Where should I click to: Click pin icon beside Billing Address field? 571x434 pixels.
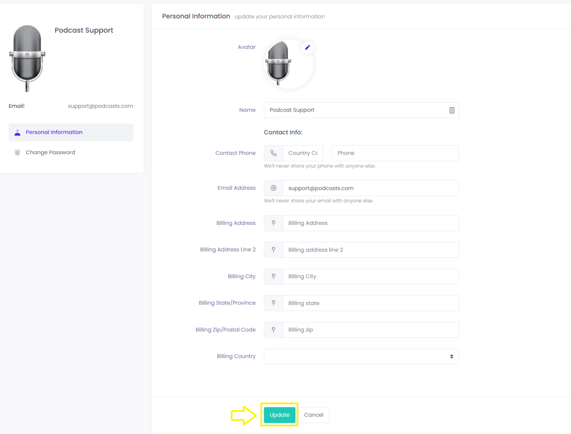273,223
